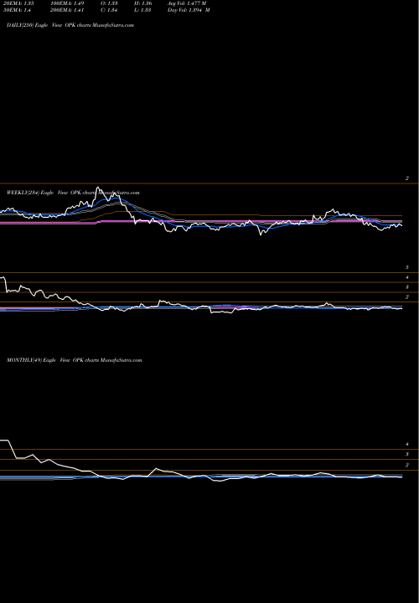Image resolution: width=419 pixels, height=603 pixels.
Task: Click the Day Vol: 1.394 M reading
Action: 189,10
